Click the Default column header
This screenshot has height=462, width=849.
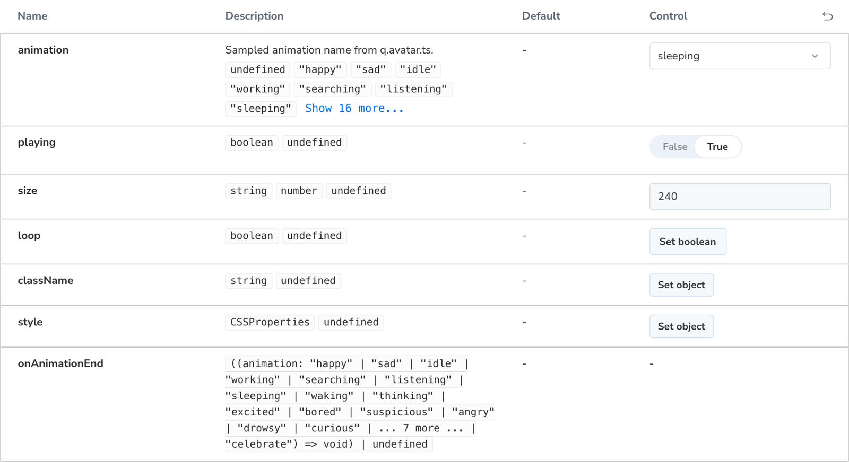pyautogui.click(x=541, y=16)
